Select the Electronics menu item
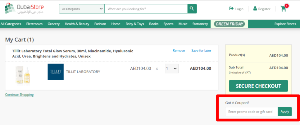Image resolution: width=300 pixels, height=125 pixels. [x=34, y=24]
